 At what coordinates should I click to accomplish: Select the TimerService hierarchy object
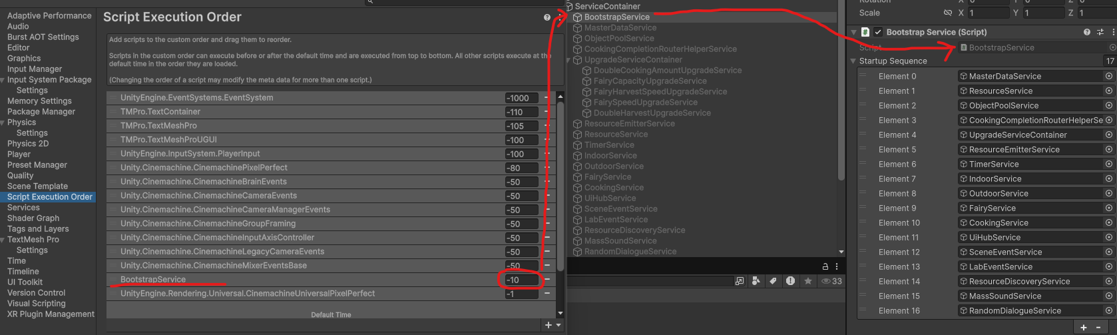pos(609,145)
